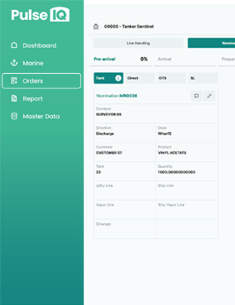235x305 pixels.
Task: Switch to the OTS nomination tab
Action: coord(171,78)
